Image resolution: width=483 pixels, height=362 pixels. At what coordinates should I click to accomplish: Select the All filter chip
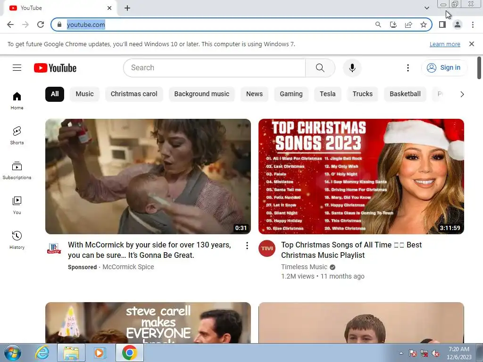(55, 94)
